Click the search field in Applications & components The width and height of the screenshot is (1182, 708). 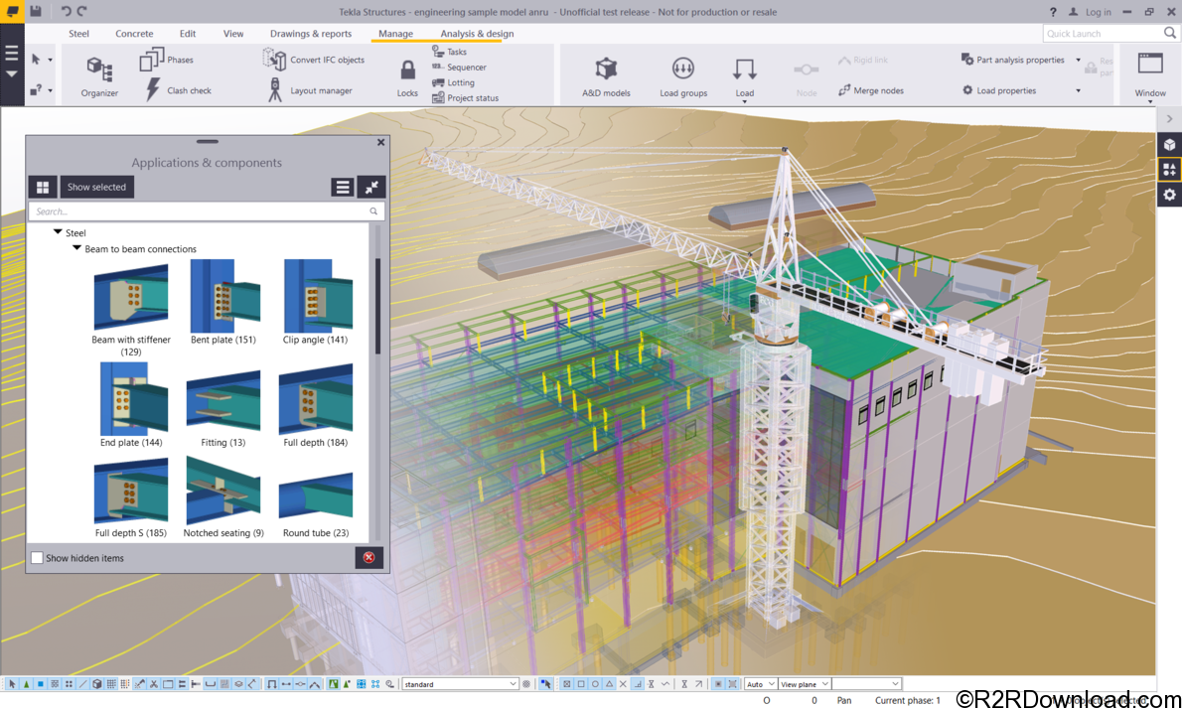(x=199, y=211)
